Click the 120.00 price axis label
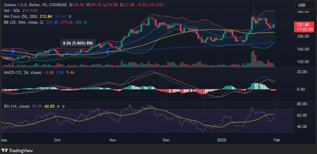Screen dimensions: 317x154 303,62
